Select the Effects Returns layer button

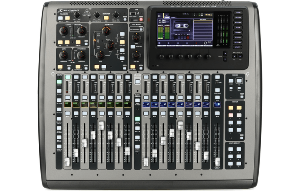coord(59,128)
